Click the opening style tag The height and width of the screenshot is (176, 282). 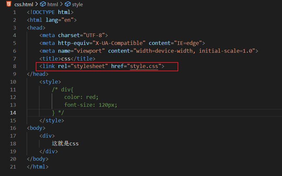[x=50, y=82]
